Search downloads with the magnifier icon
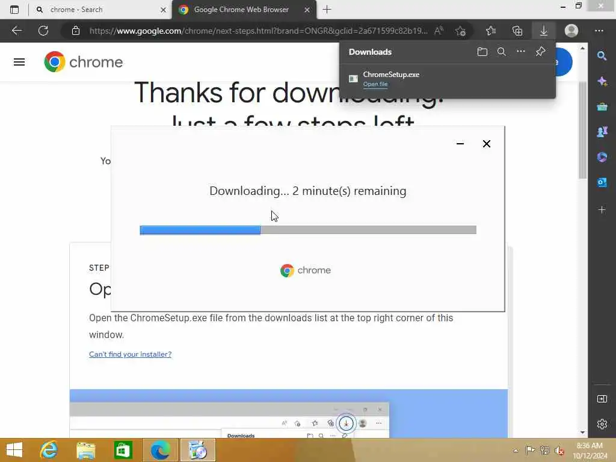The height and width of the screenshot is (462, 616). (x=502, y=52)
